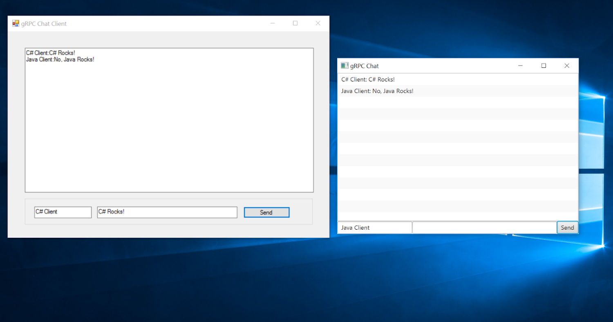Click 'C# Client:C# Rocks!' line in Chat Client log

51,53
